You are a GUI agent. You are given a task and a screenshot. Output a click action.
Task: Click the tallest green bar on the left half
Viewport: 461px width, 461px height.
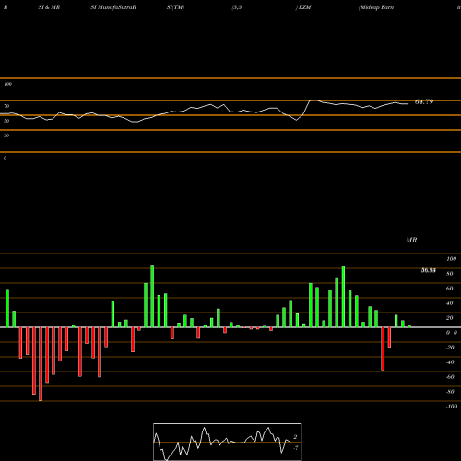(x=152, y=296)
